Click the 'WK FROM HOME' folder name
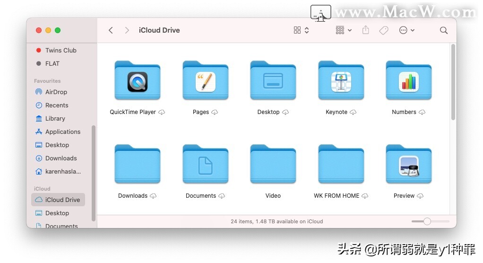The width and height of the screenshot is (483, 263). 336,196
